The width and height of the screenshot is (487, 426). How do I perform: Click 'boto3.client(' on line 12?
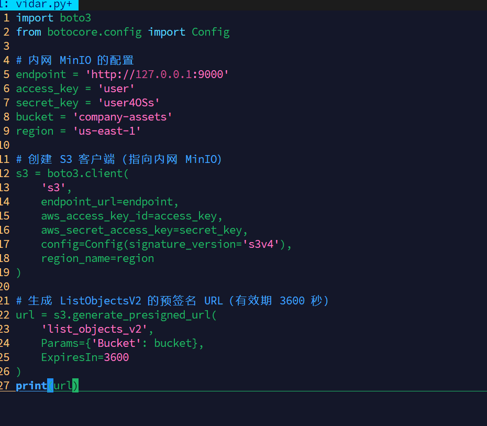tap(88, 173)
